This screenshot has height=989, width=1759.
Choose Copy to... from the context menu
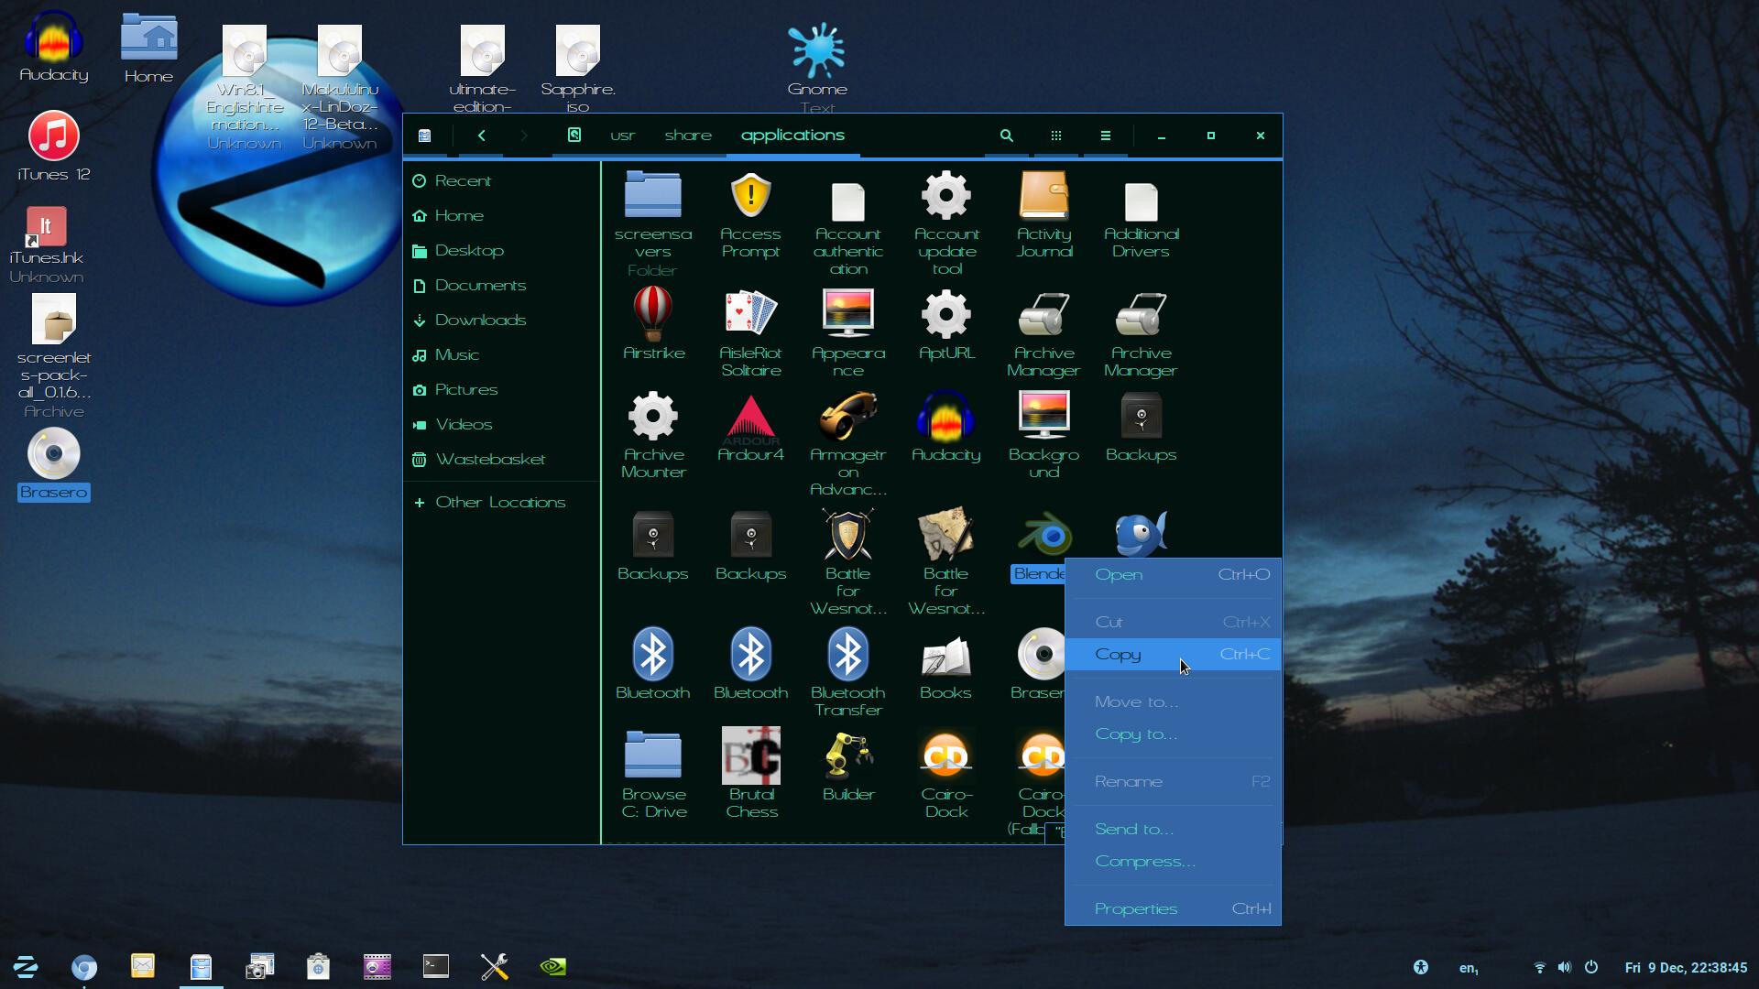pyautogui.click(x=1173, y=734)
